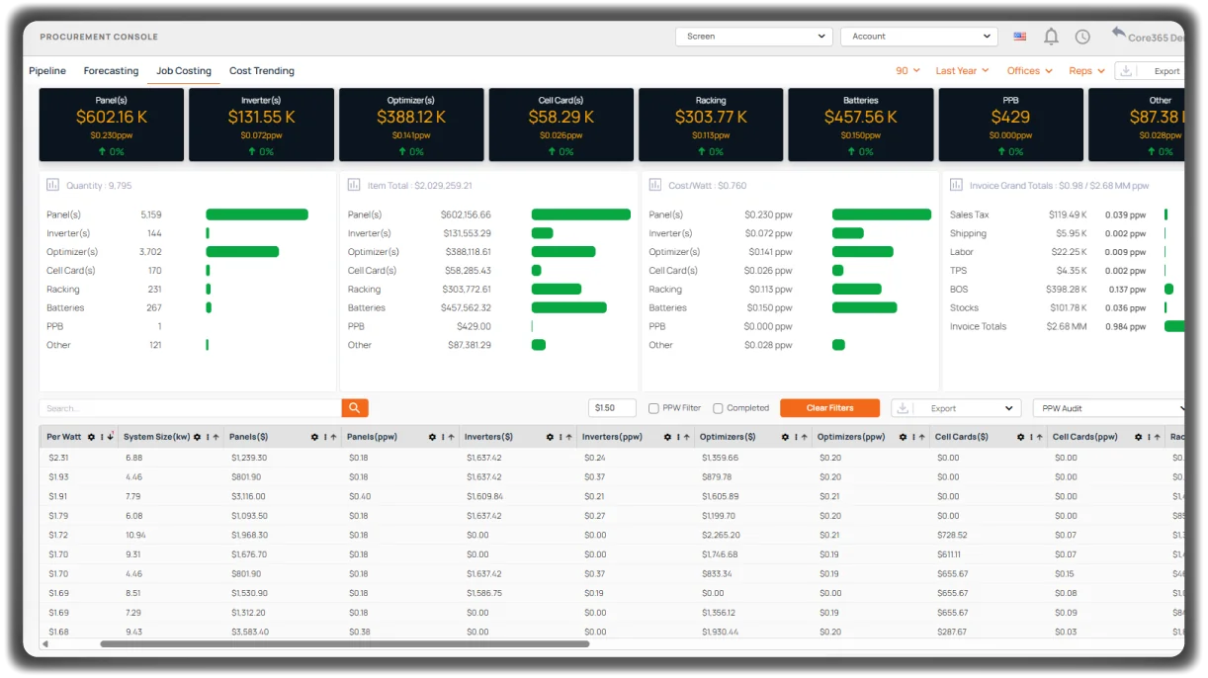This screenshot has height=678, width=1208.
Task: Toggle sort arrow on Per Watt column
Action: click(111, 437)
